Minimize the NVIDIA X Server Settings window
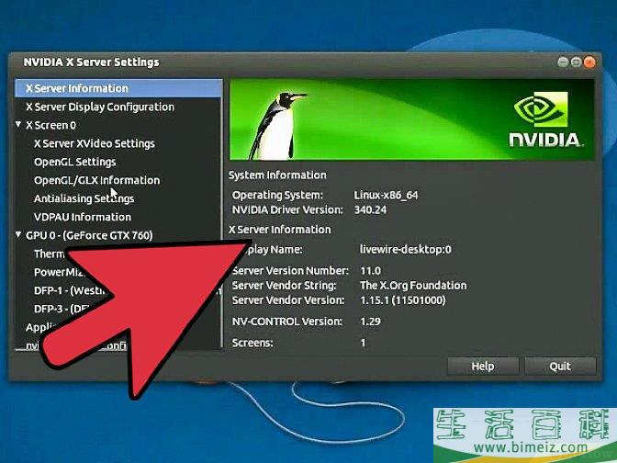Screen dimensions: 617x463 (x=563, y=62)
